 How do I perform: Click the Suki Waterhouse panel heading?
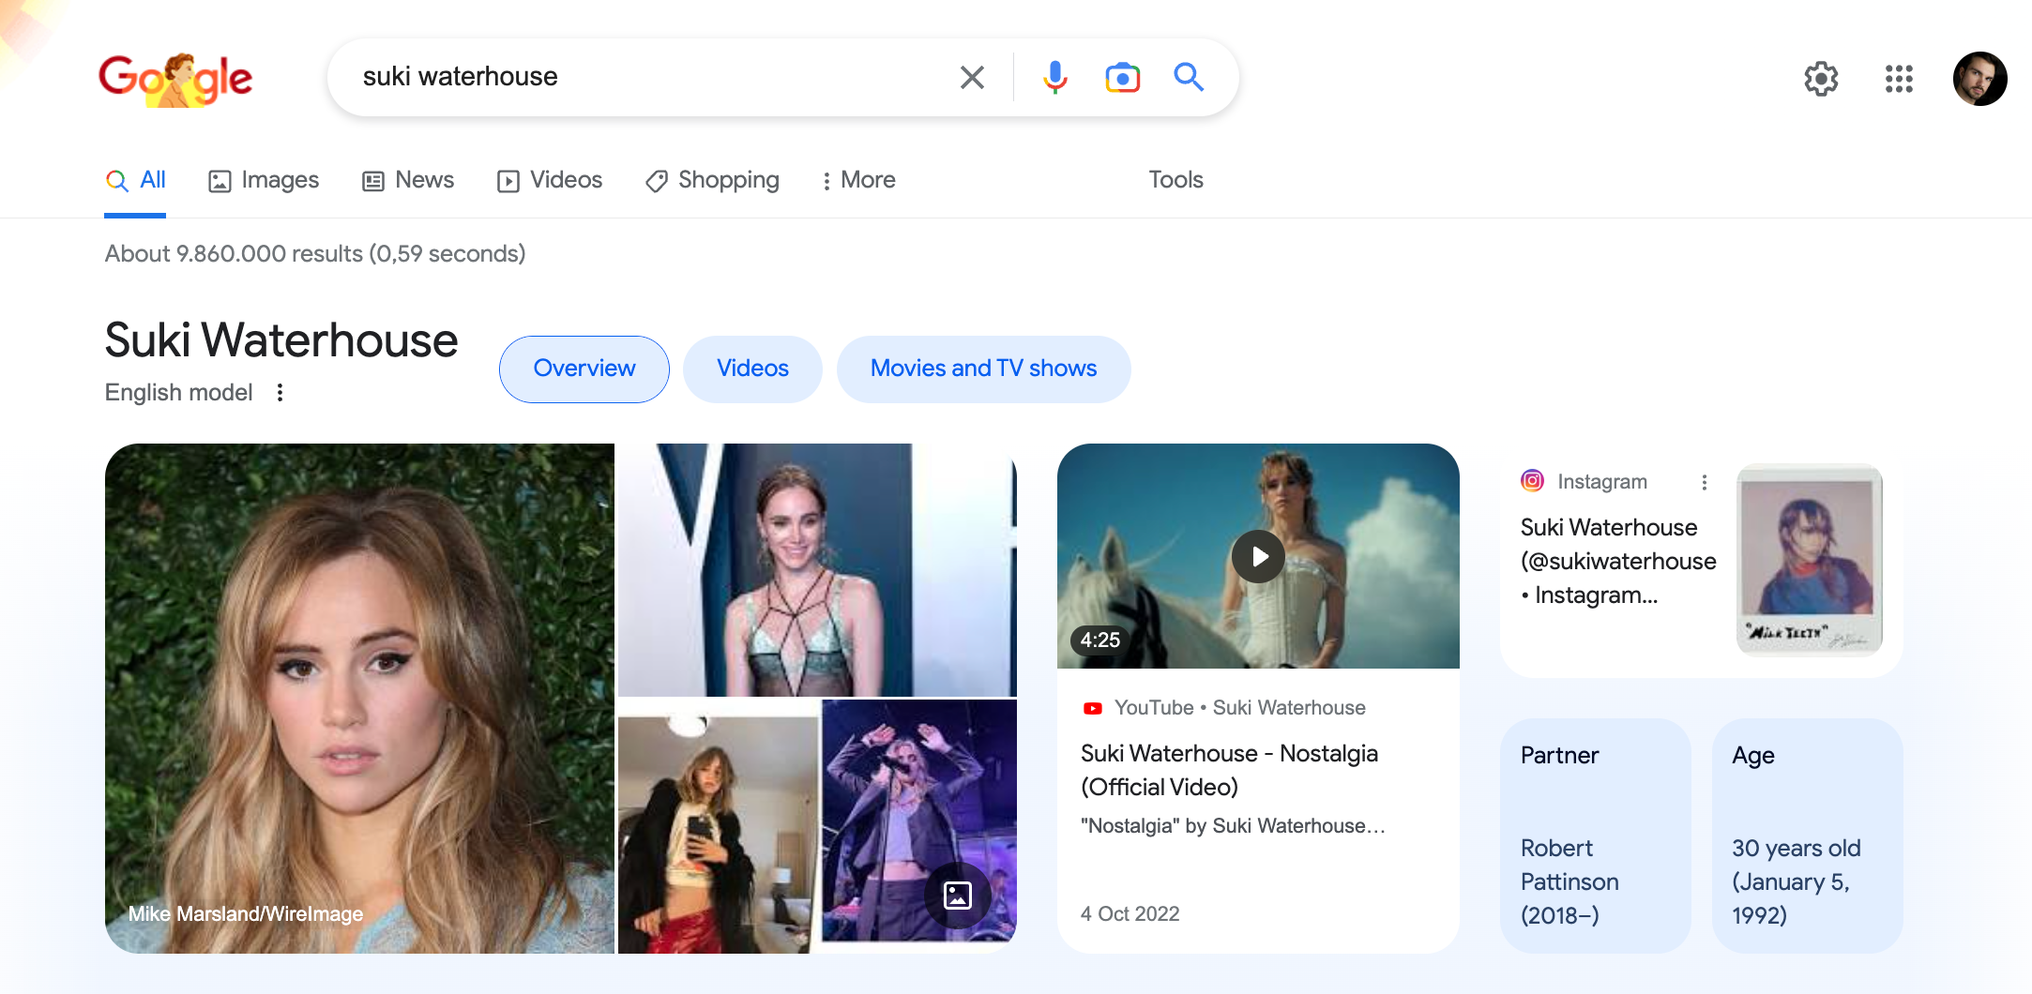pos(281,340)
